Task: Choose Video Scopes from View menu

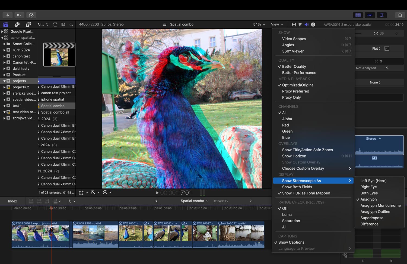Action: 294,39
